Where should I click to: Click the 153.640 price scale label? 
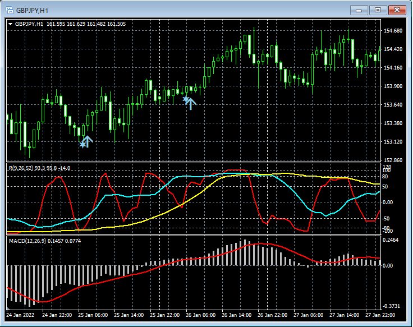click(x=393, y=104)
